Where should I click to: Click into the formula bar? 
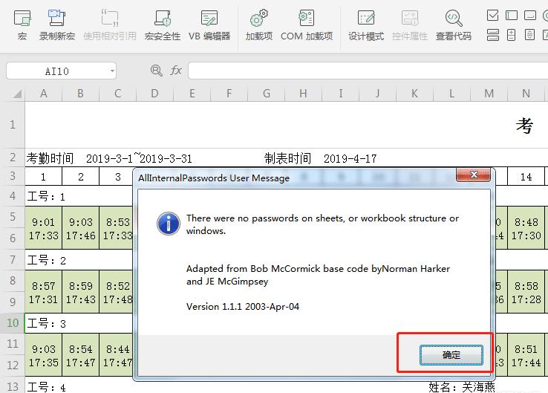[368, 71]
